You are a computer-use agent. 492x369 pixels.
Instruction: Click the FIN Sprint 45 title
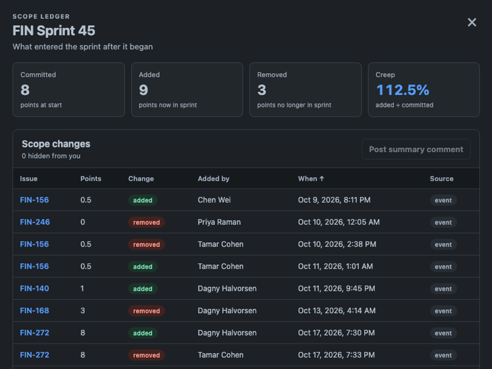click(x=54, y=31)
